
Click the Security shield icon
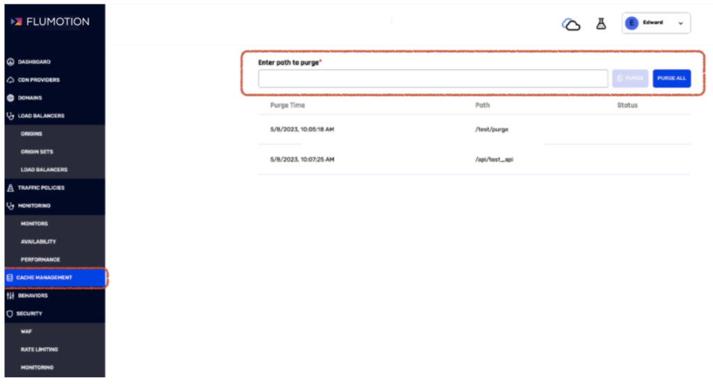(x=10, y=314)
